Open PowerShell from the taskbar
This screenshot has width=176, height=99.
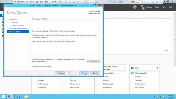(18, 97)
